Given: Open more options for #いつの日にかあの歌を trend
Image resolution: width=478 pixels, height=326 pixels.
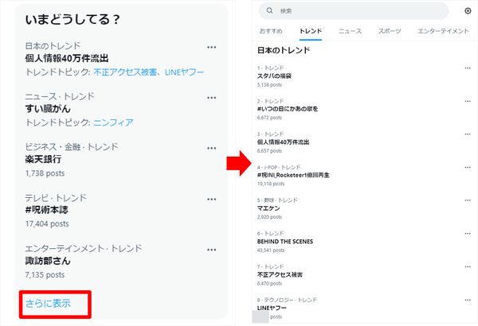Looking at the screenshot, I should [468, 101].
